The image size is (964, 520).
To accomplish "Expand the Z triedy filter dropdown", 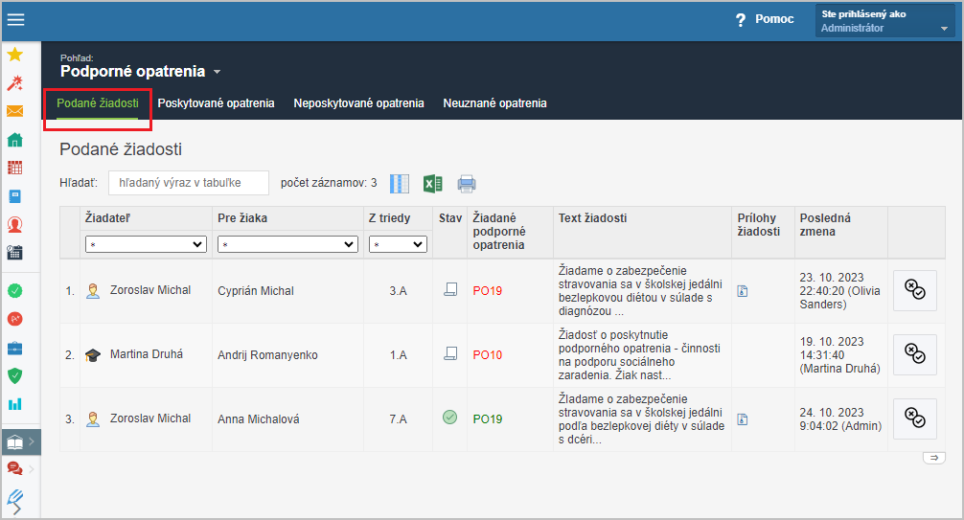I will [398, 244].
